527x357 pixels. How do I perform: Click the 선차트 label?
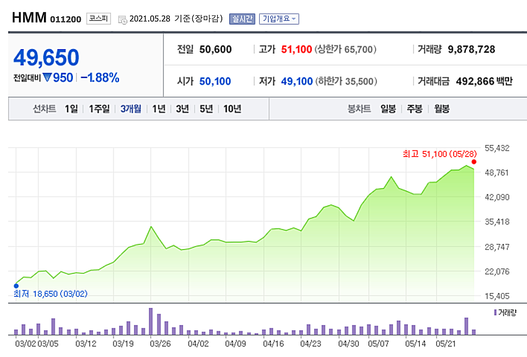pyautogui.click(x=44, y=109)
